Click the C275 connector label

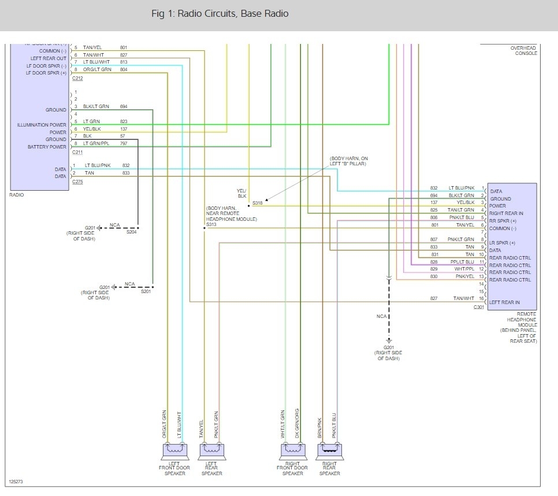[x=77, y=182]
